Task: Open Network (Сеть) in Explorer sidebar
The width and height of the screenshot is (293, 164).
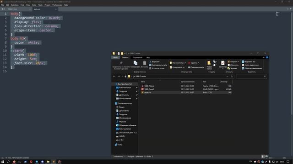Action: pos(120,145)
